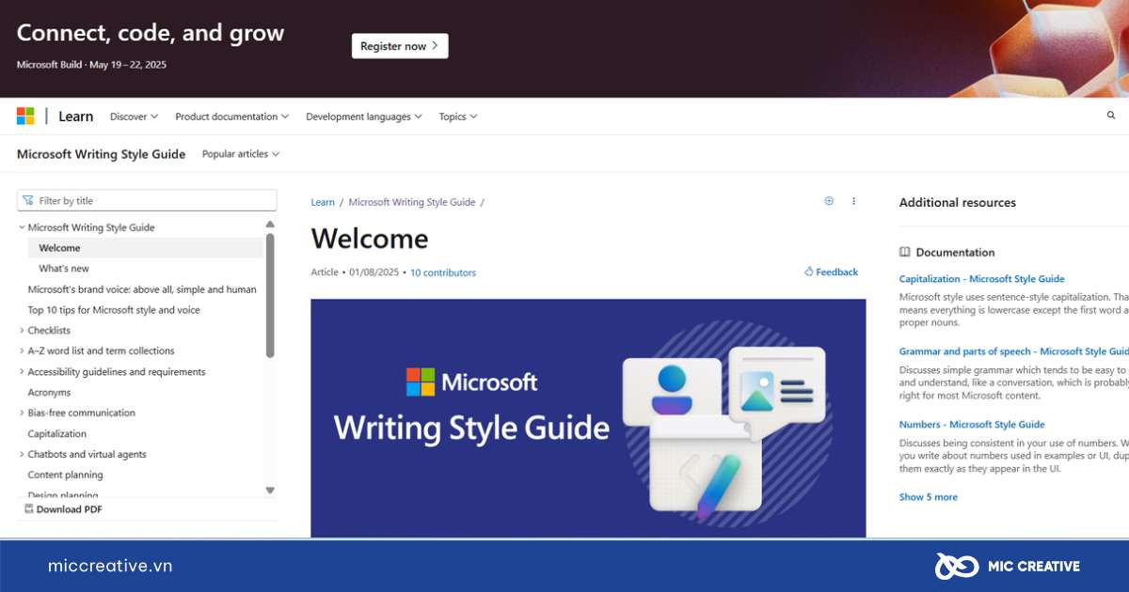Select the Welcome tree item

point(146,248)
